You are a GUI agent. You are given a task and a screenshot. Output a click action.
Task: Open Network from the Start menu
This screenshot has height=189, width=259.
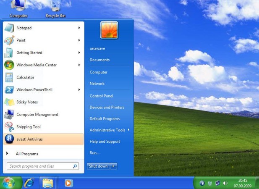tap(97, 84)
